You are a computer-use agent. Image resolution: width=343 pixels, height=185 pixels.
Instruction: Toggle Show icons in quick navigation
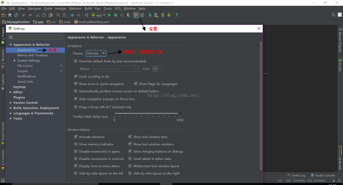[76, 84]
